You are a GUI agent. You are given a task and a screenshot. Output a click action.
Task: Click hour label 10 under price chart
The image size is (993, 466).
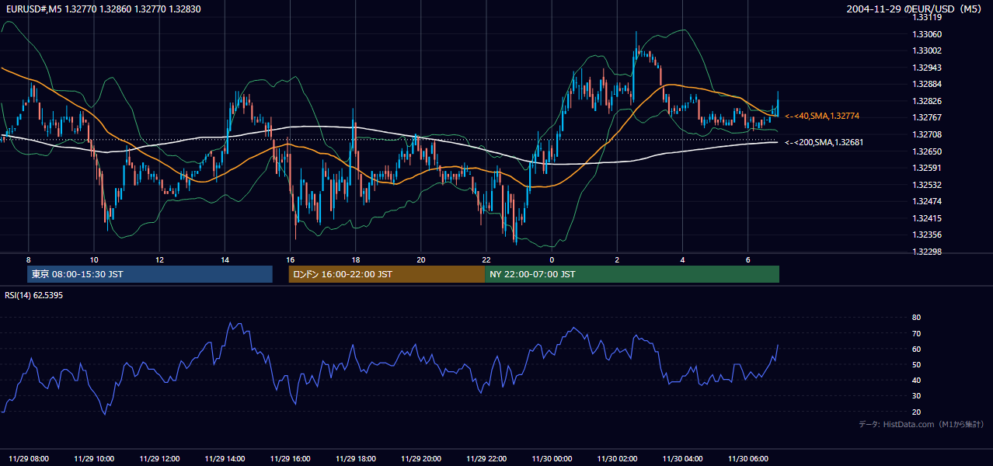coord(94,259)
